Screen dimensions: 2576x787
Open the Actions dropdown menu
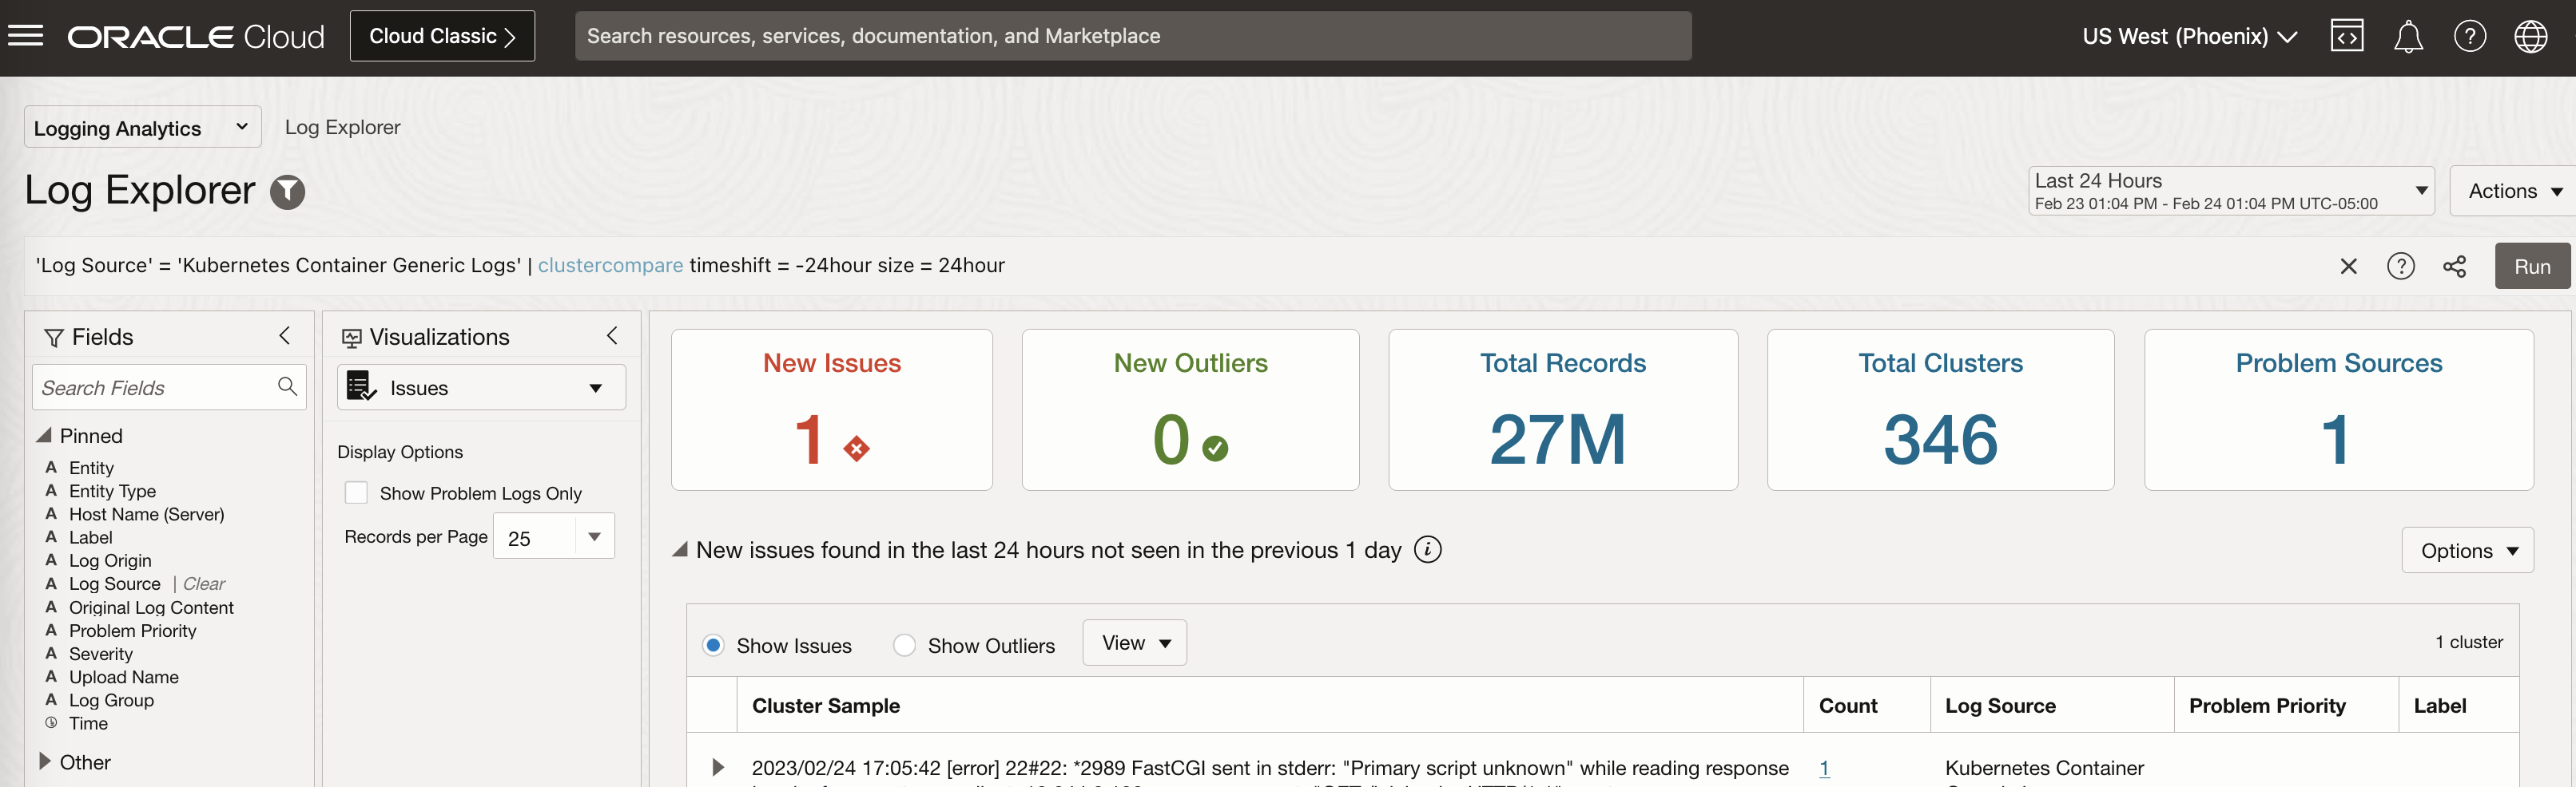point(2514,191)
